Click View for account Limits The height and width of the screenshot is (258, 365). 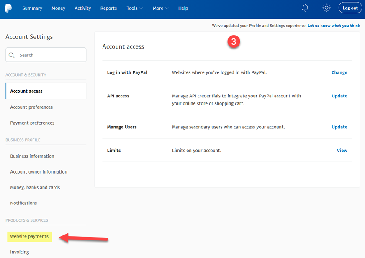click(342, 150)
